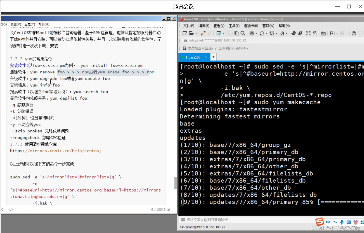Click the lock screen padlock icon in Xshell
This screenshot has height=233, width=364.
(315, 33)
